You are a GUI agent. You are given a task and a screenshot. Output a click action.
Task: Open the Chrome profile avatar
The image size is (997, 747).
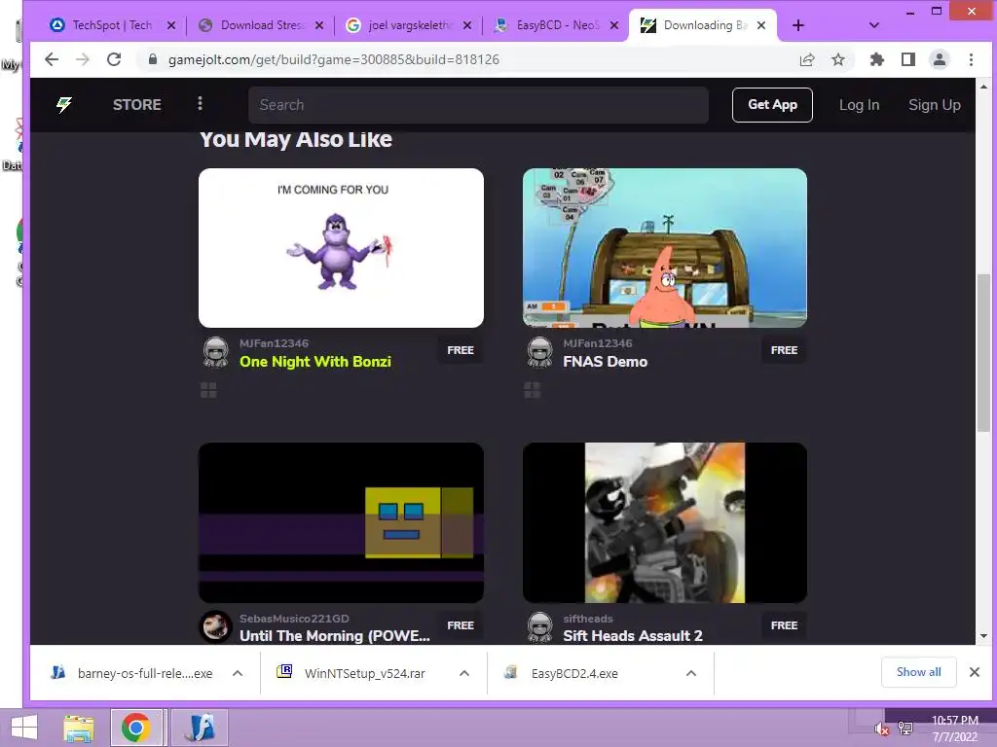(940, 59)
